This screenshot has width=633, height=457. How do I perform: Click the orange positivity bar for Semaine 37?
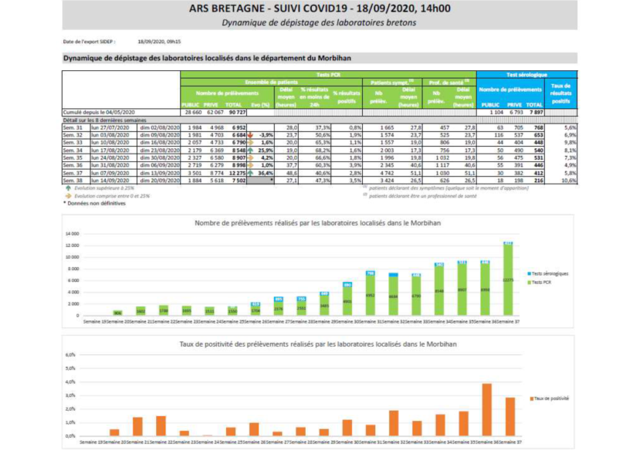point(510,417)
